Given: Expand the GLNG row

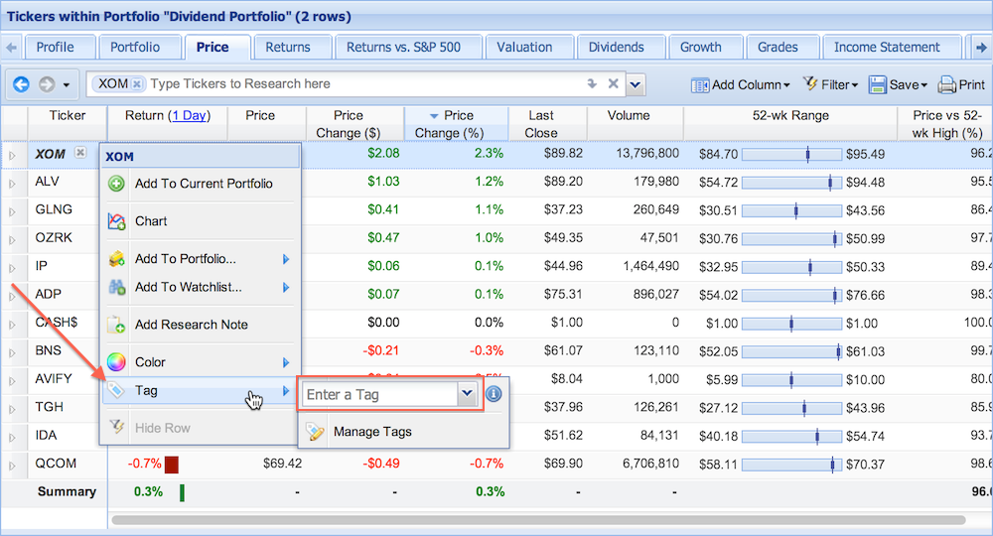Looking at the screenshot, I should 12,211.
